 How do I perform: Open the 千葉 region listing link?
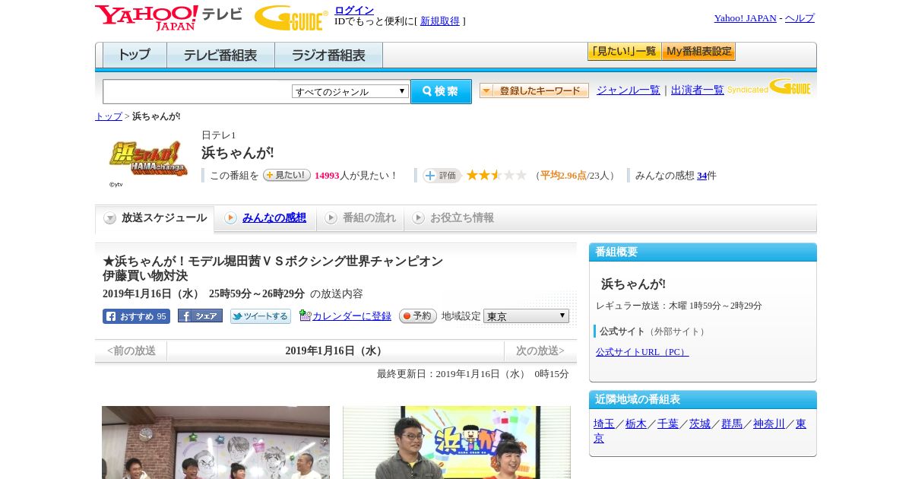pyautogui.click(x=668, y=423)
